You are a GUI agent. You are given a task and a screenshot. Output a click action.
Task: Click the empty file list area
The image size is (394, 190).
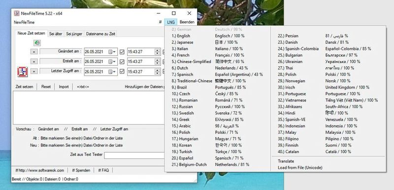[x=89, y=107]
